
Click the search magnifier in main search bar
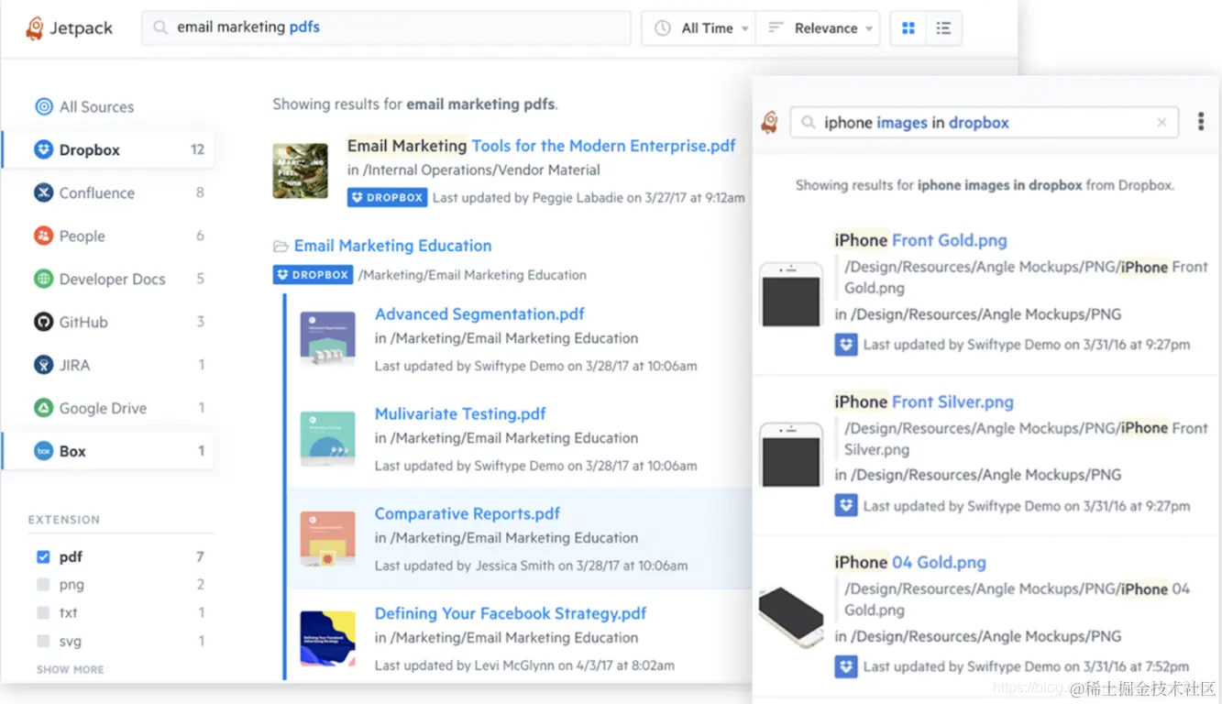160,28
